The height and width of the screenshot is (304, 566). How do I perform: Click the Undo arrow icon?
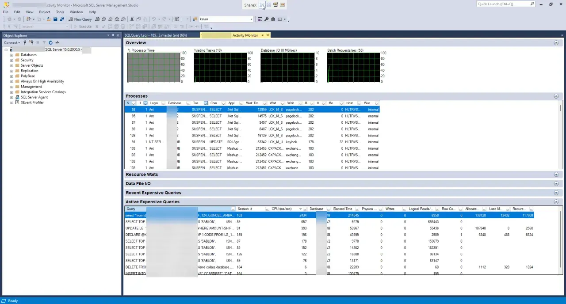(153, 19)
